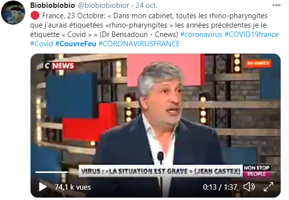Click the CNEWS logo in the video
The width and height of the screenshot is (289, 200).
59,66
